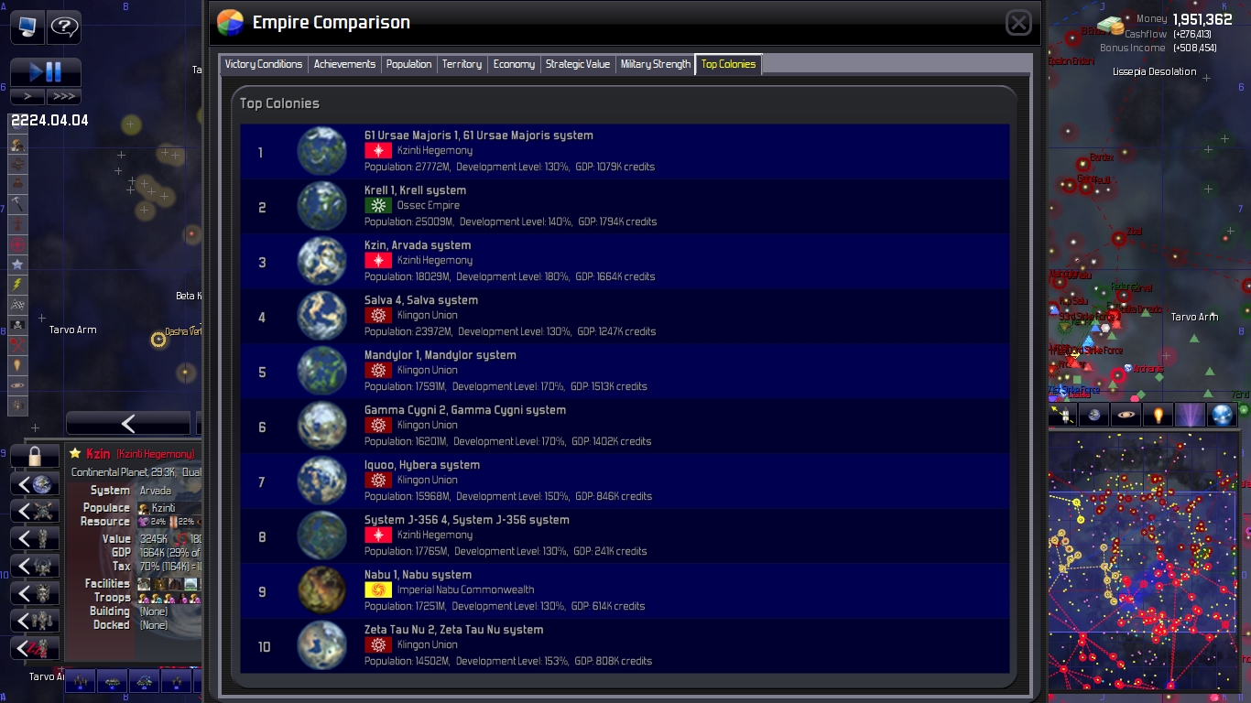Switch to the Victory Conditions tab
The width and height of the screenshot is (1251, 703).
click(264, 64)
